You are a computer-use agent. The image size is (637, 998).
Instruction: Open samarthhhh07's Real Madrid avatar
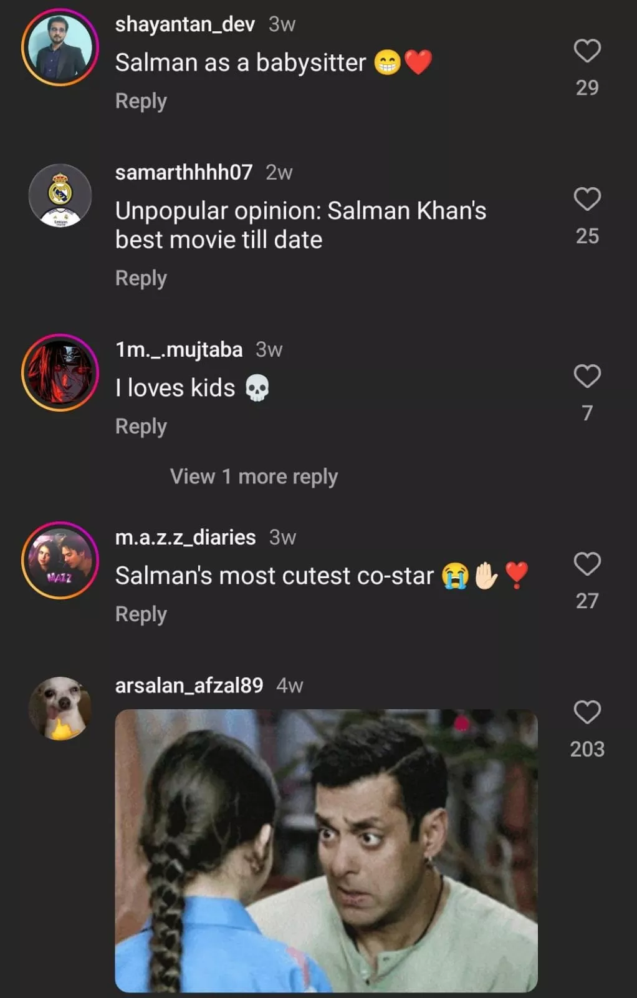(60, 196)
